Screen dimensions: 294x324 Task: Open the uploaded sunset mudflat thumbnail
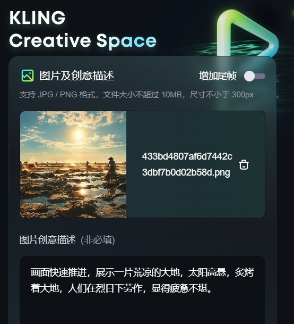pyautogui.click(x=73, y=164)
